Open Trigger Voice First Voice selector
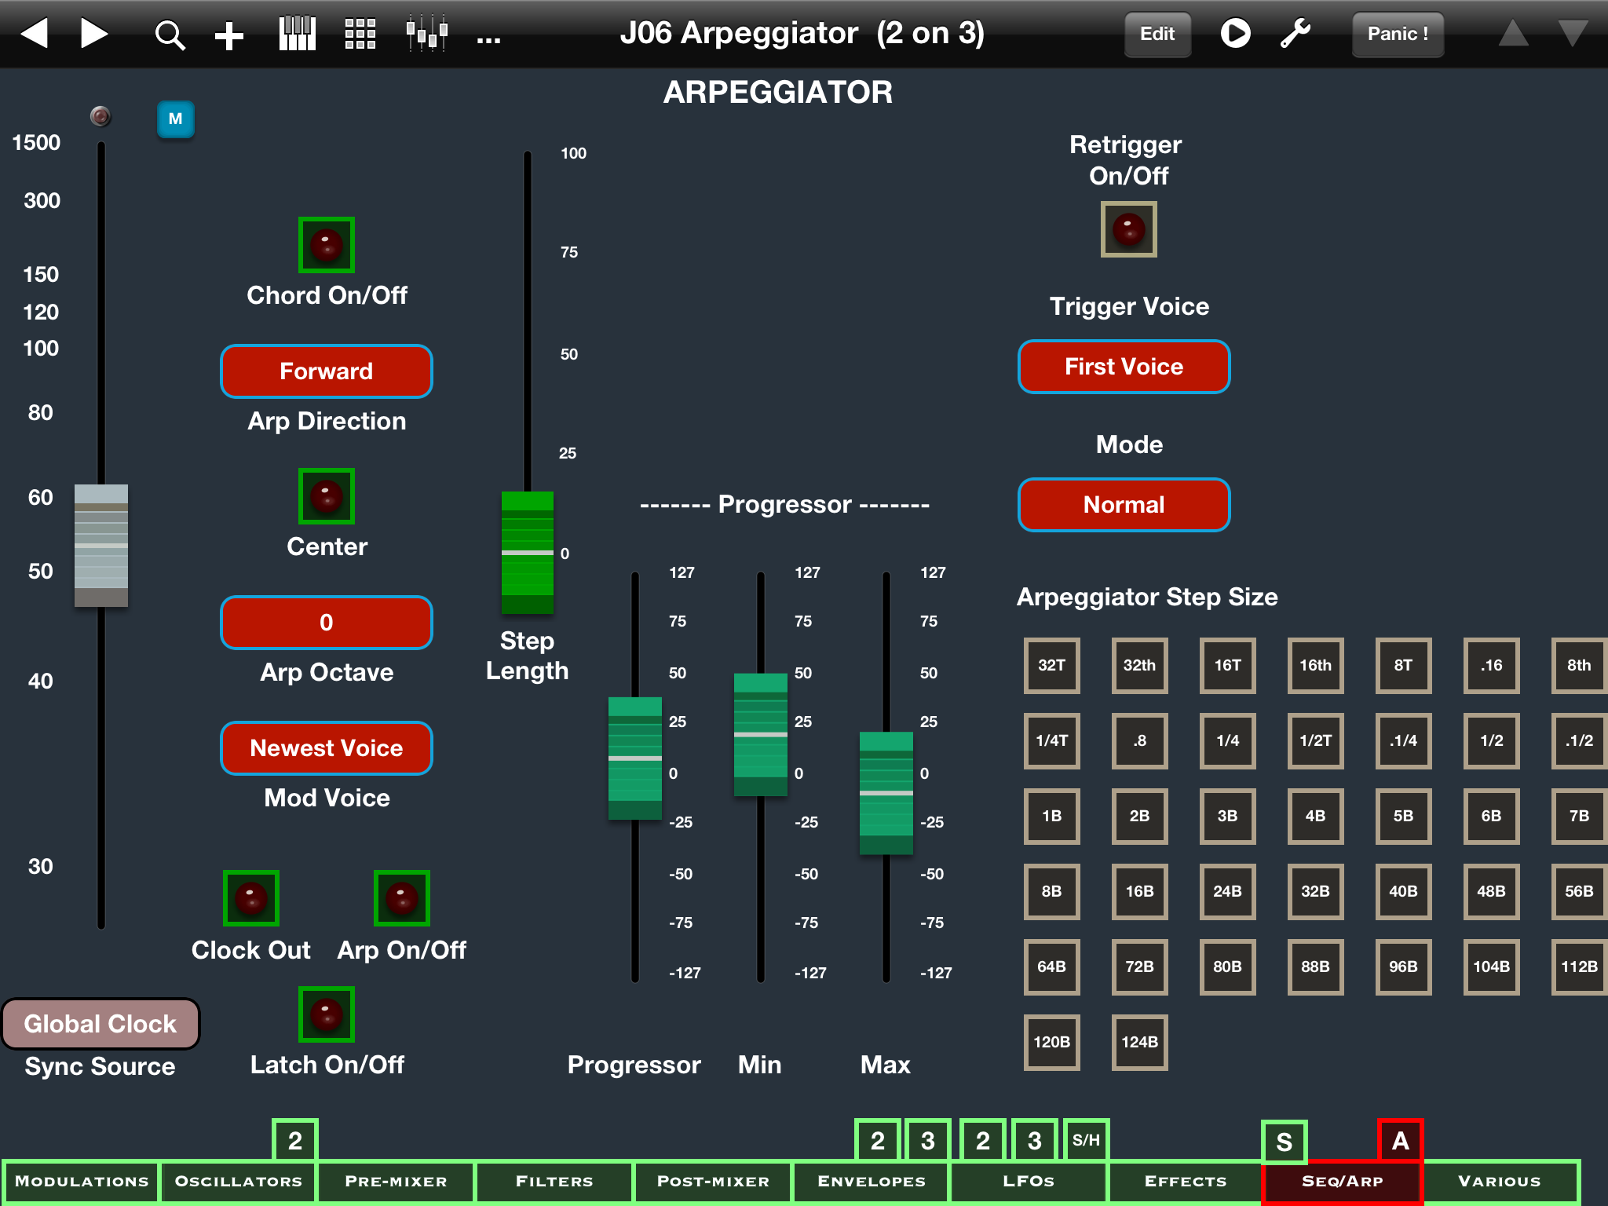 (1124, 367)
